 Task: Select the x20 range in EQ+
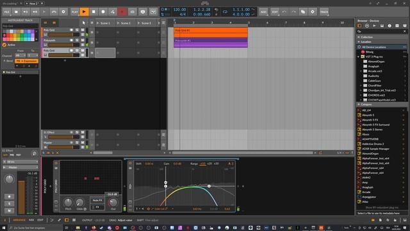click(x=209, y=164)
